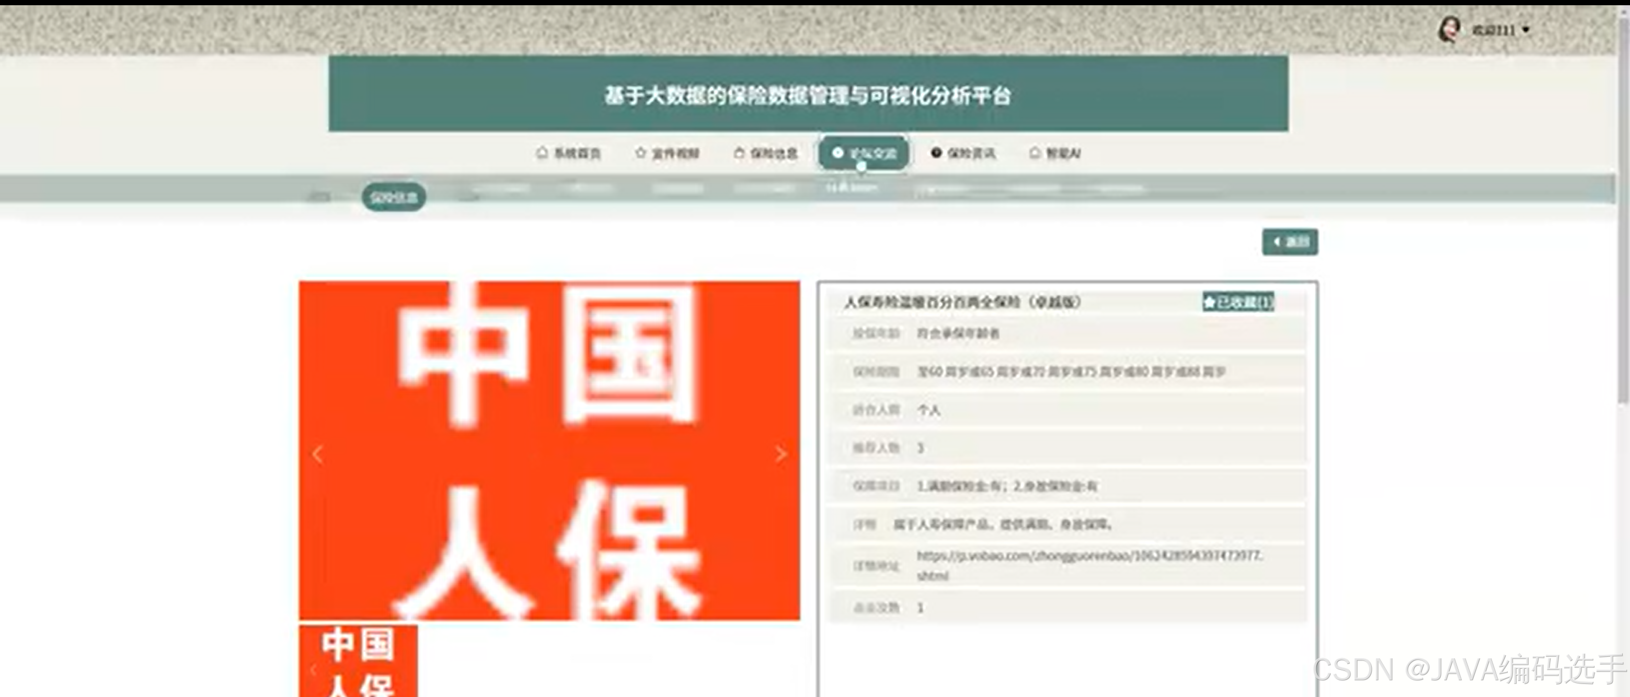Click the icon beside 智能AI nav item

tap(1034, 153)
